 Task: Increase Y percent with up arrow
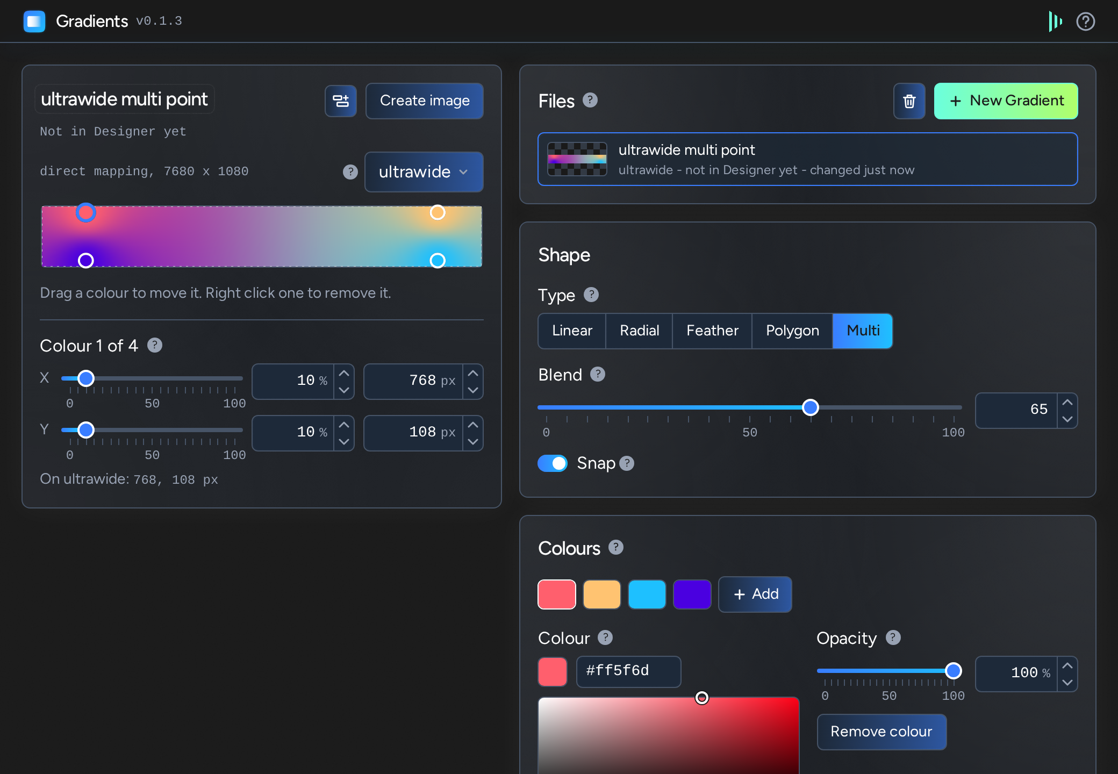point(344,425)
